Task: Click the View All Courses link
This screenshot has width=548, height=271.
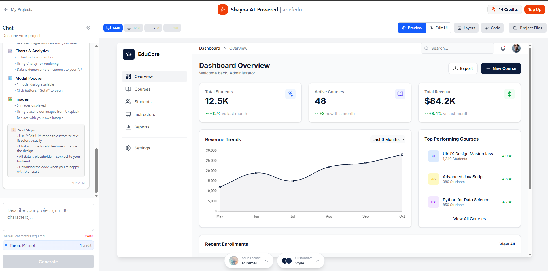Action: pos(469,219)
